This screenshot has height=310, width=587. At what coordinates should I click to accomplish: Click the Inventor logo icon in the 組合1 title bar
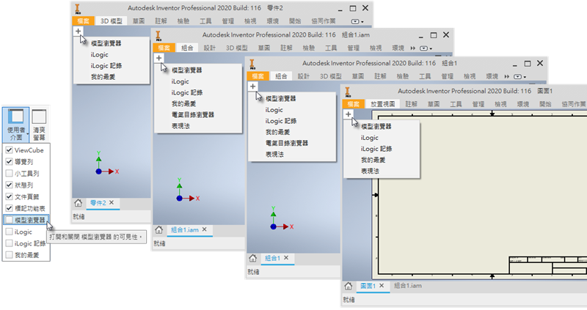point(252,64)
